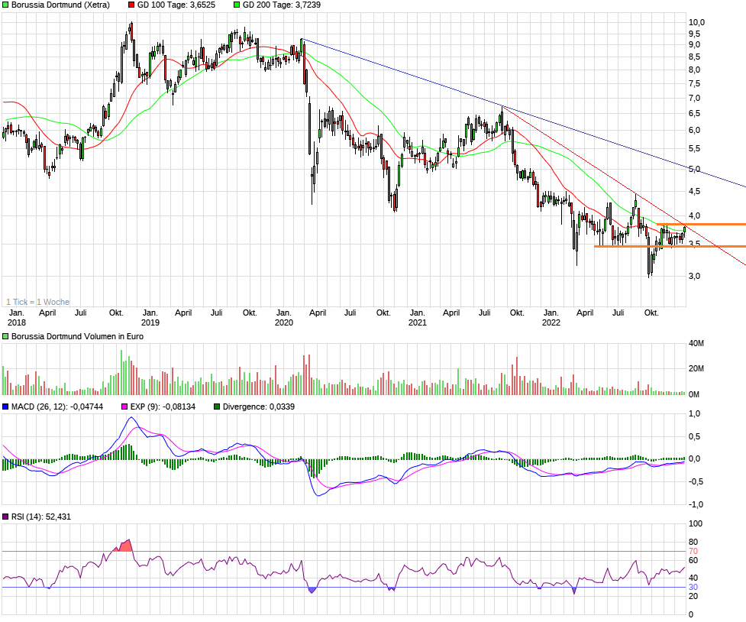Select the 'GD 100 Tage: 3,6525' label

[x=176, y=5]
